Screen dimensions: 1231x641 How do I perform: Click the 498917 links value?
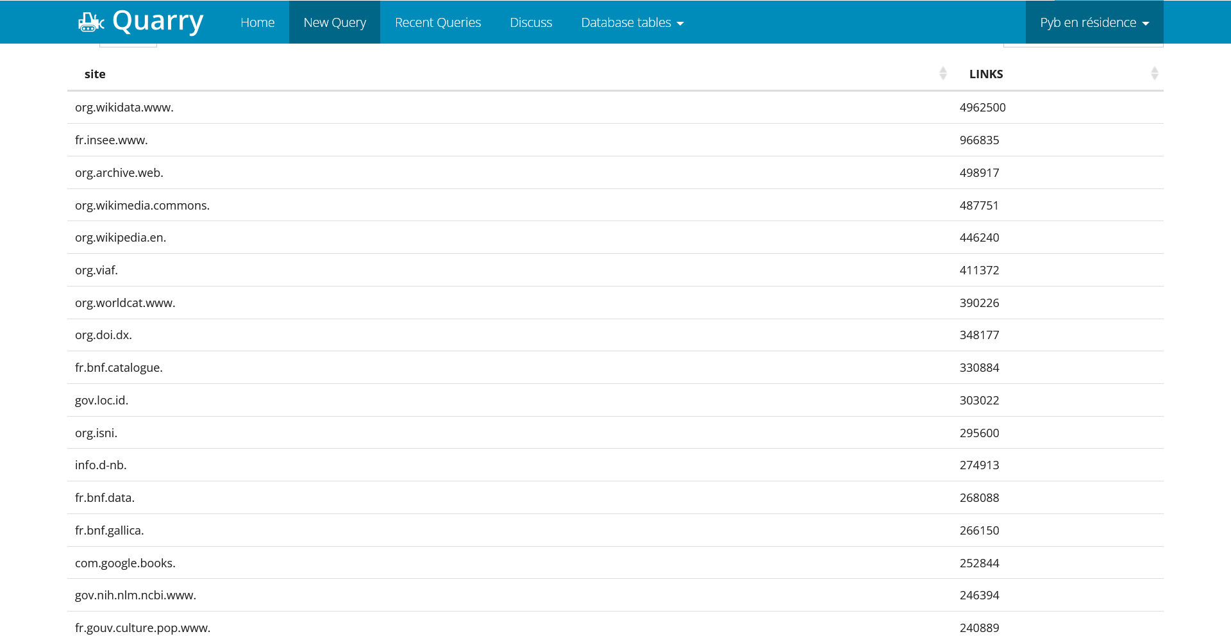pos(979,173)
